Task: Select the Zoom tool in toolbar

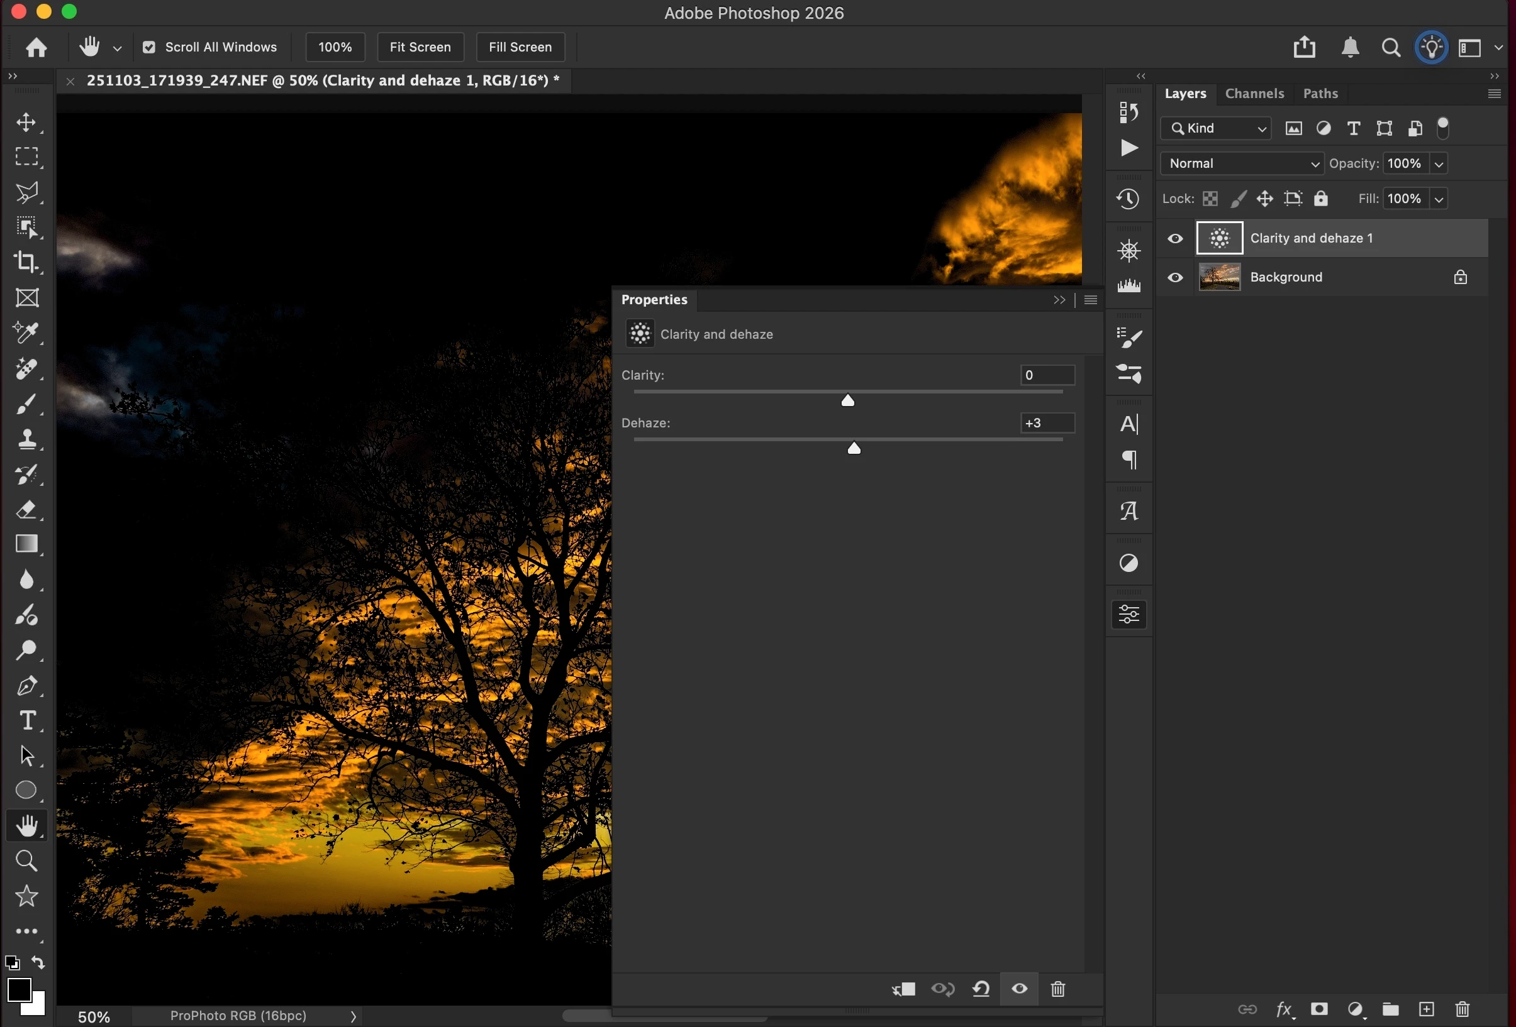Action: point(26,861)
